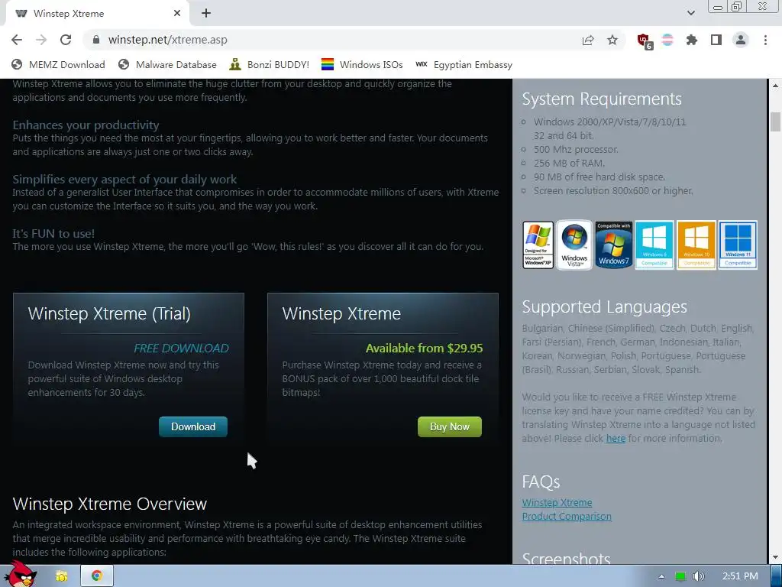Screen dimensions: 782x587
Task: Go back to the previous page
Action: tap(17, 40)
